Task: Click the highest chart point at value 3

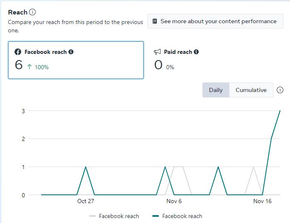Action: (280, 111)
